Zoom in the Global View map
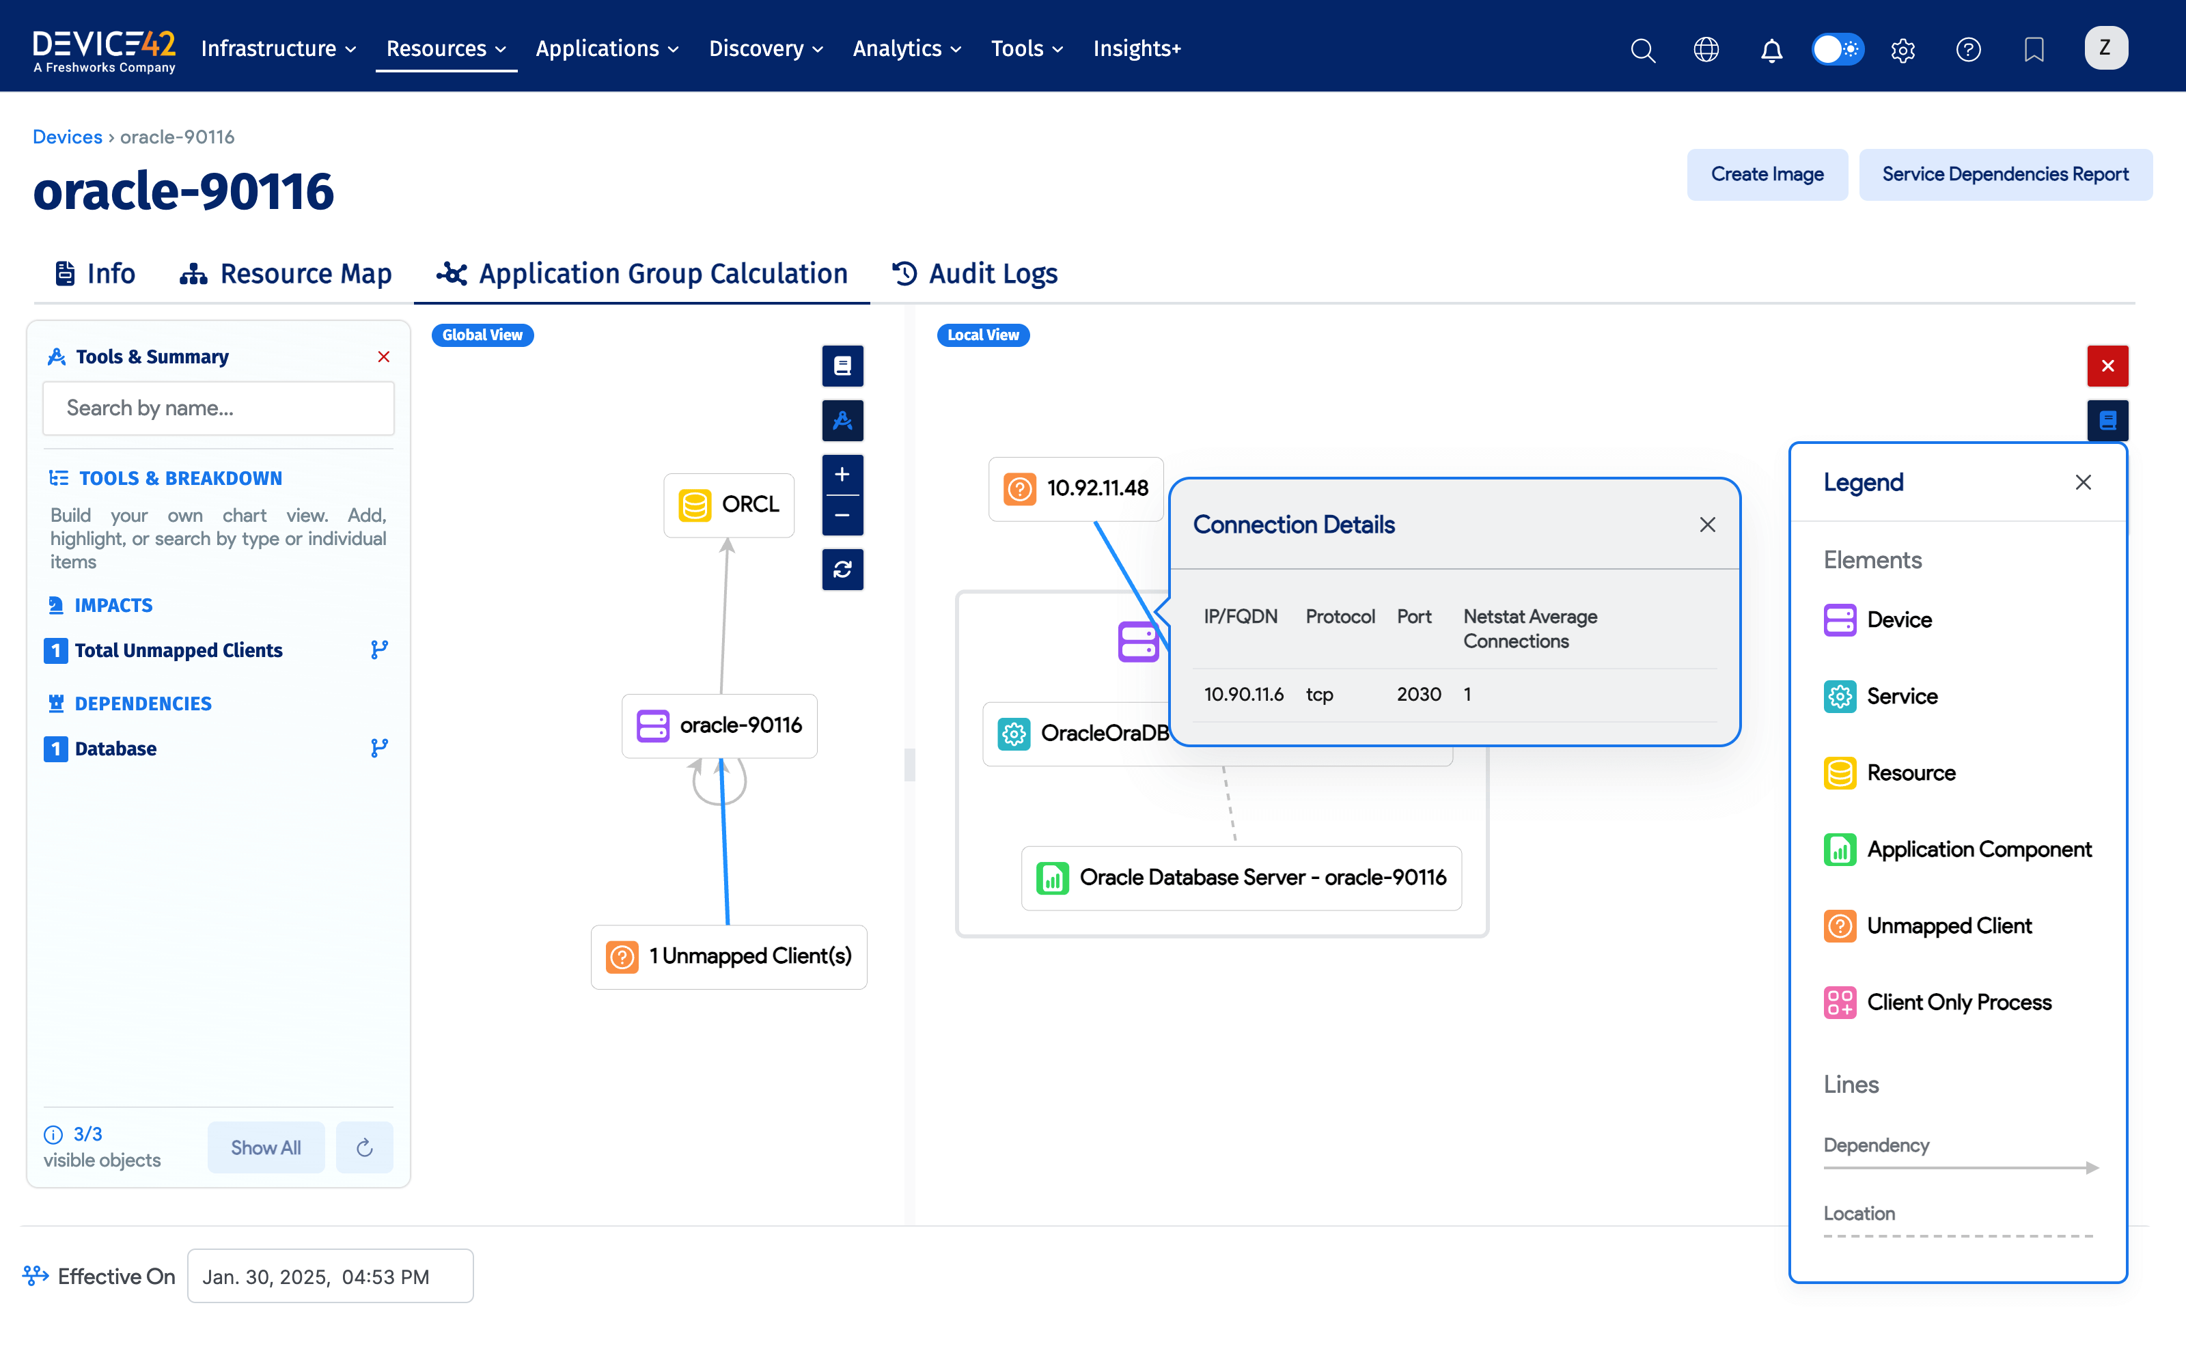2186x1366 pixels. pyautogui.click(x=842, y=474)
